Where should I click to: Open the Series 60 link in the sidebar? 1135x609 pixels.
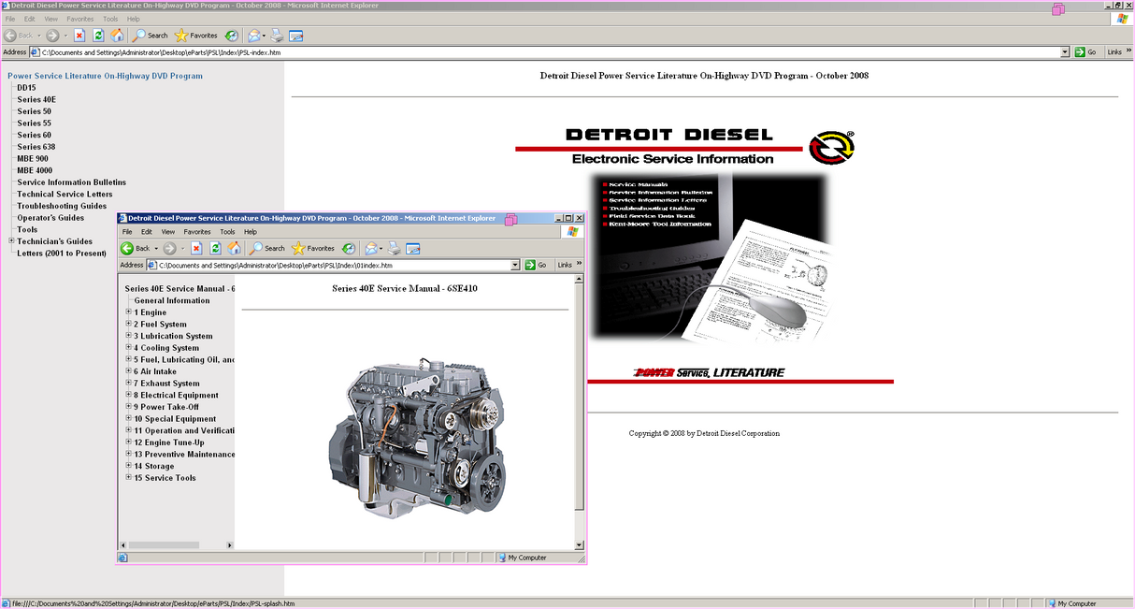tap(35, 135)
